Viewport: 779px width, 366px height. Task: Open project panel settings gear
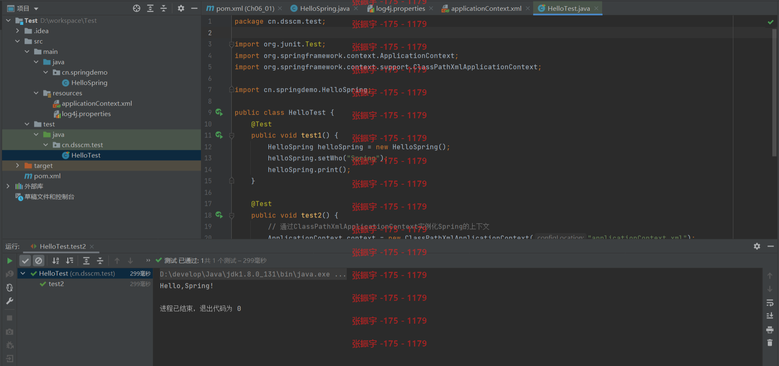click(181, 8)
